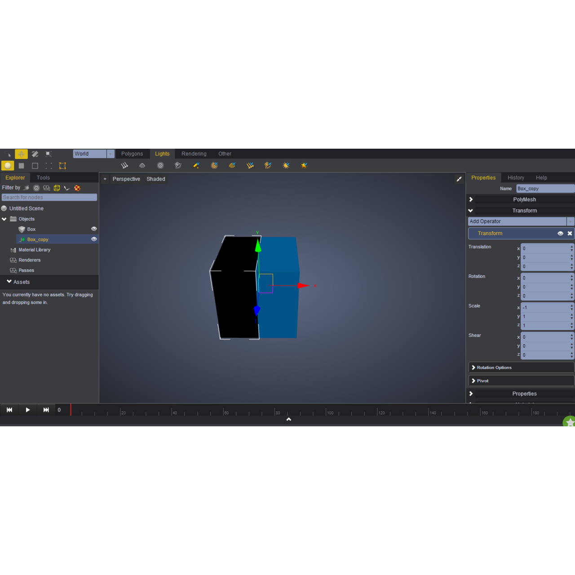Remove the Transform operator with X icon
The image size is (575, 575).
pyautogui.click(x=570, y=234)
